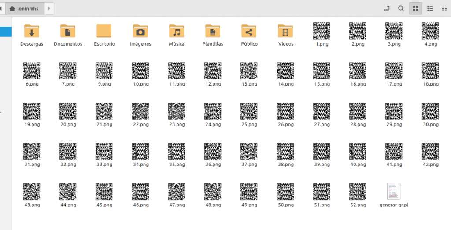Select the 39.png QR thumbnail

coord(322,151)
